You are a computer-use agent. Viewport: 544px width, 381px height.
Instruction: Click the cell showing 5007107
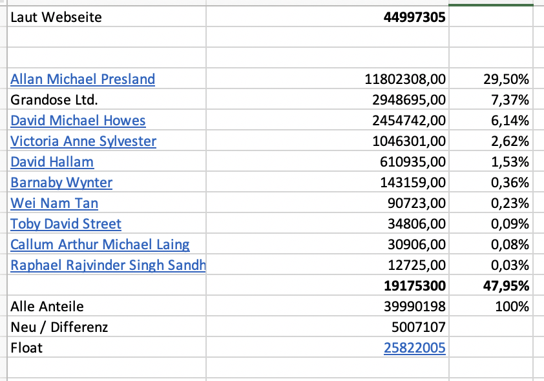[x=419, y=327]
